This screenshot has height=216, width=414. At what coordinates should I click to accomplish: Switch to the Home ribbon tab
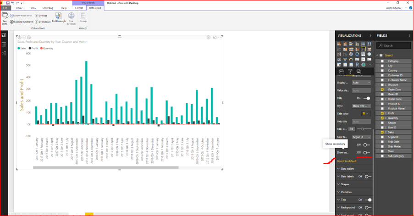[19, 8]
